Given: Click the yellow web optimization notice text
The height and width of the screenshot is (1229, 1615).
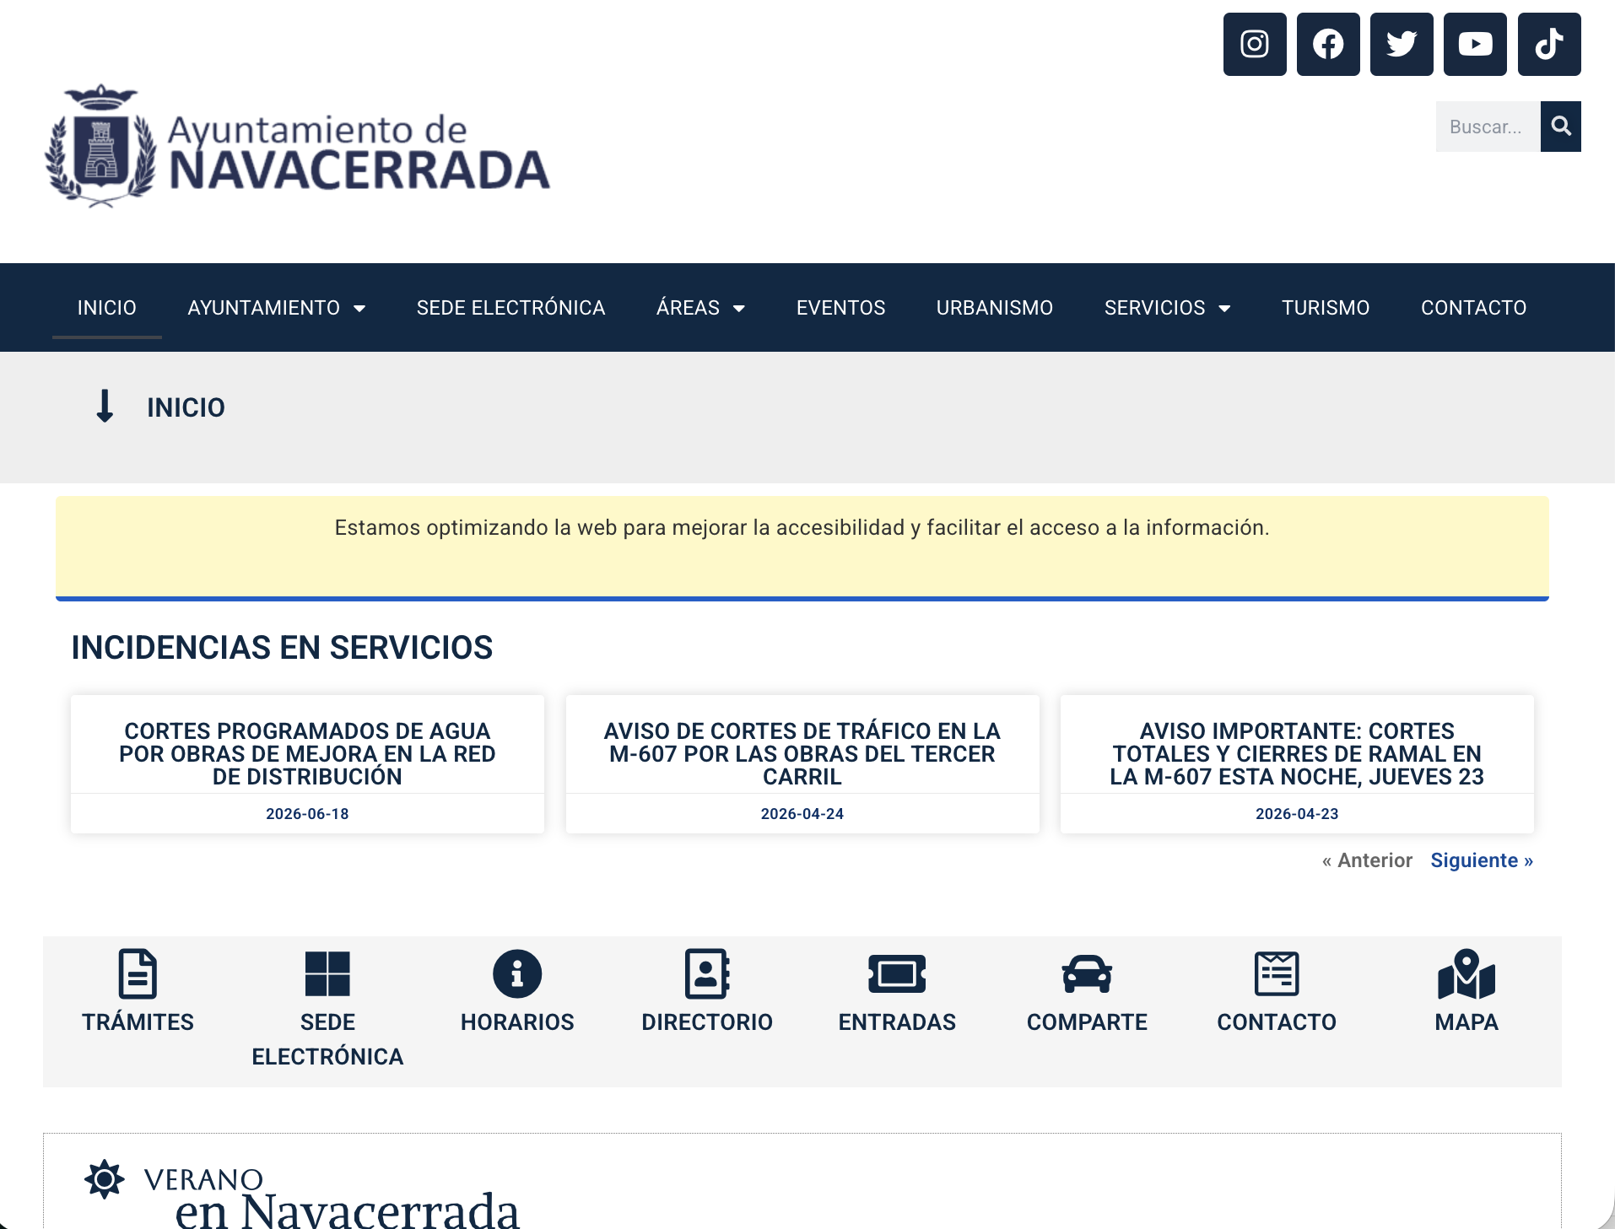Looking at the screenshot, I should pyautogui.click(x=802, y=528).
